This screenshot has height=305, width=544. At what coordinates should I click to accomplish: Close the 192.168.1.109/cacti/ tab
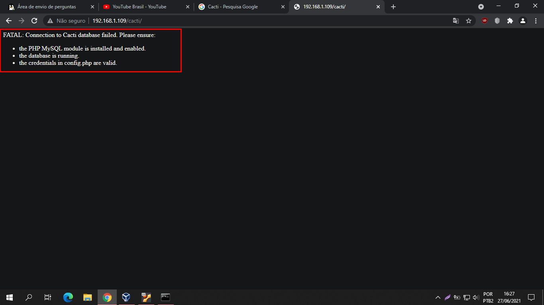[378, 7]
